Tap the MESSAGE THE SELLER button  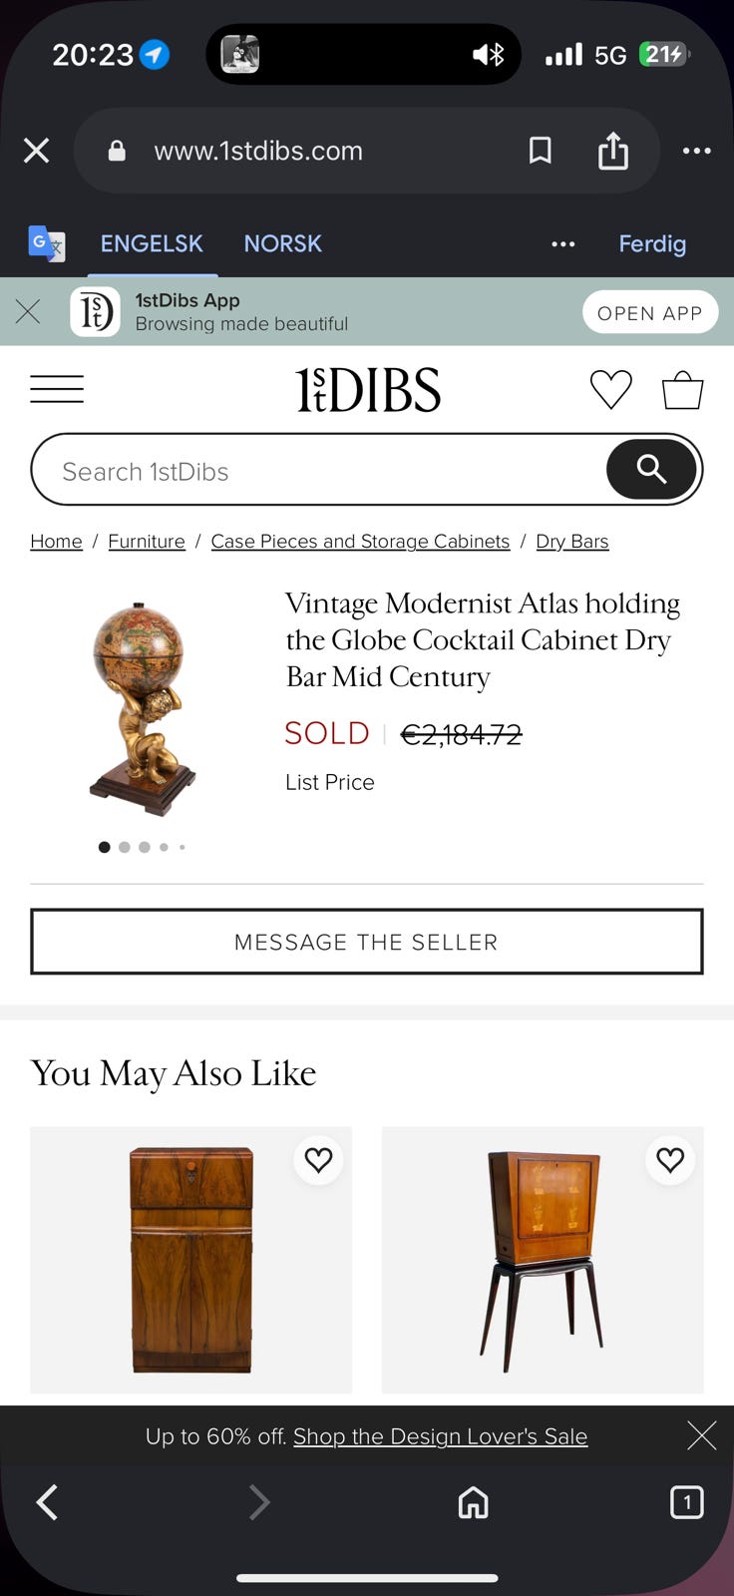tap(367, 942)
